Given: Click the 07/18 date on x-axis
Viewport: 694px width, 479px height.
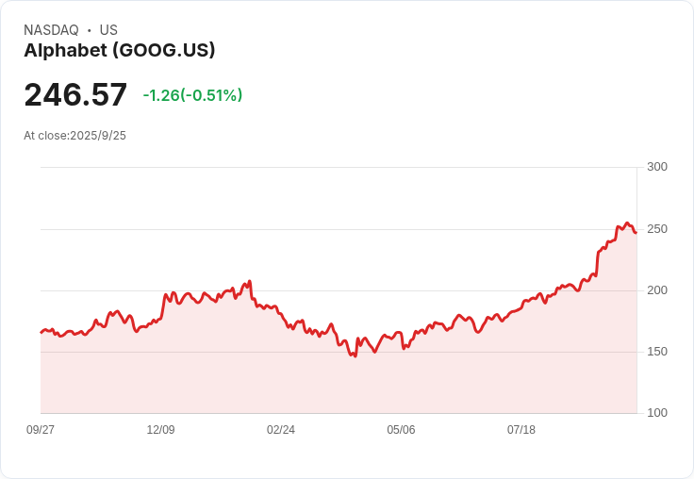Looking at the screenshot, I should 521,430.
